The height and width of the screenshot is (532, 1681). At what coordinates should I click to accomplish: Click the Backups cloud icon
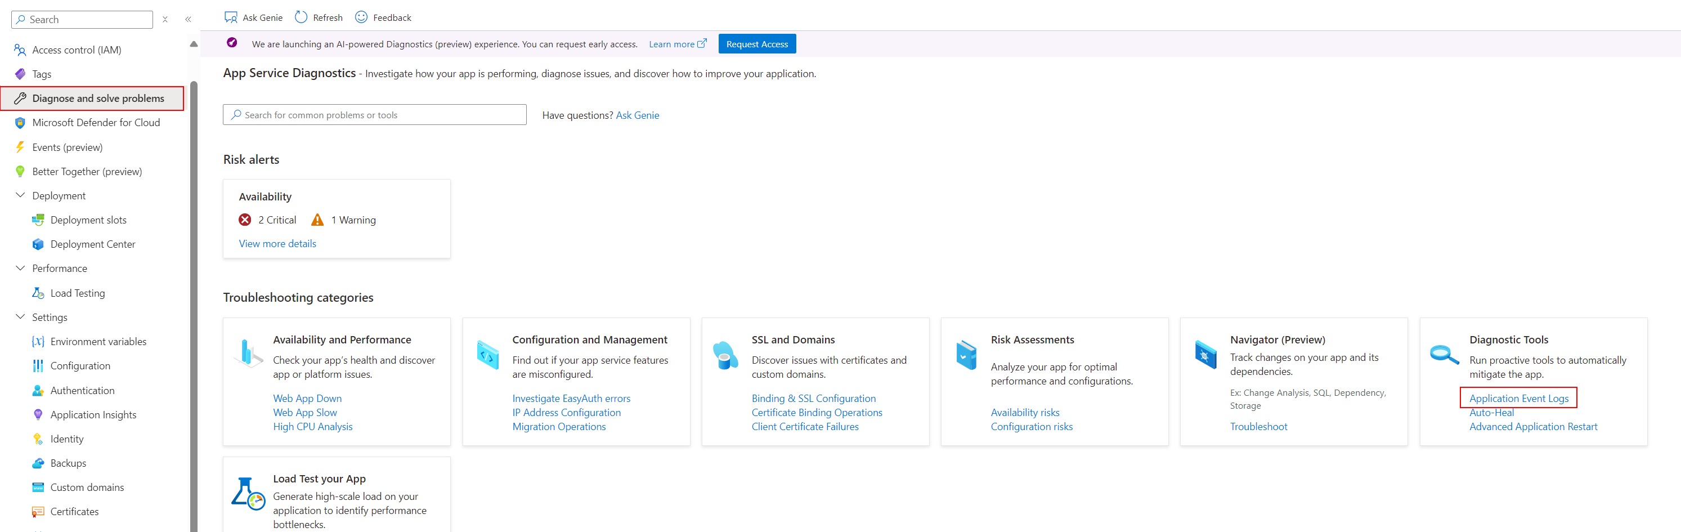38,463
